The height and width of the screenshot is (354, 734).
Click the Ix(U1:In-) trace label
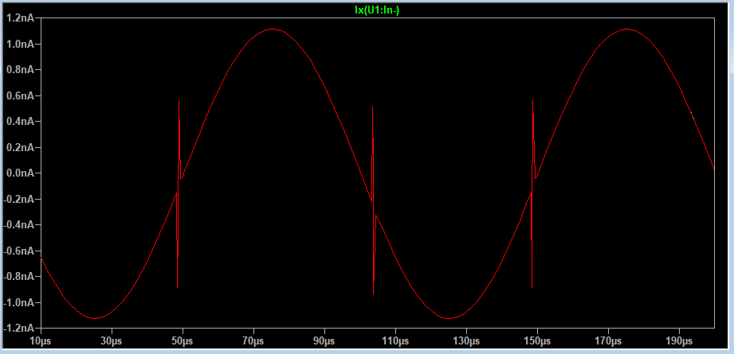coord(377,10)
